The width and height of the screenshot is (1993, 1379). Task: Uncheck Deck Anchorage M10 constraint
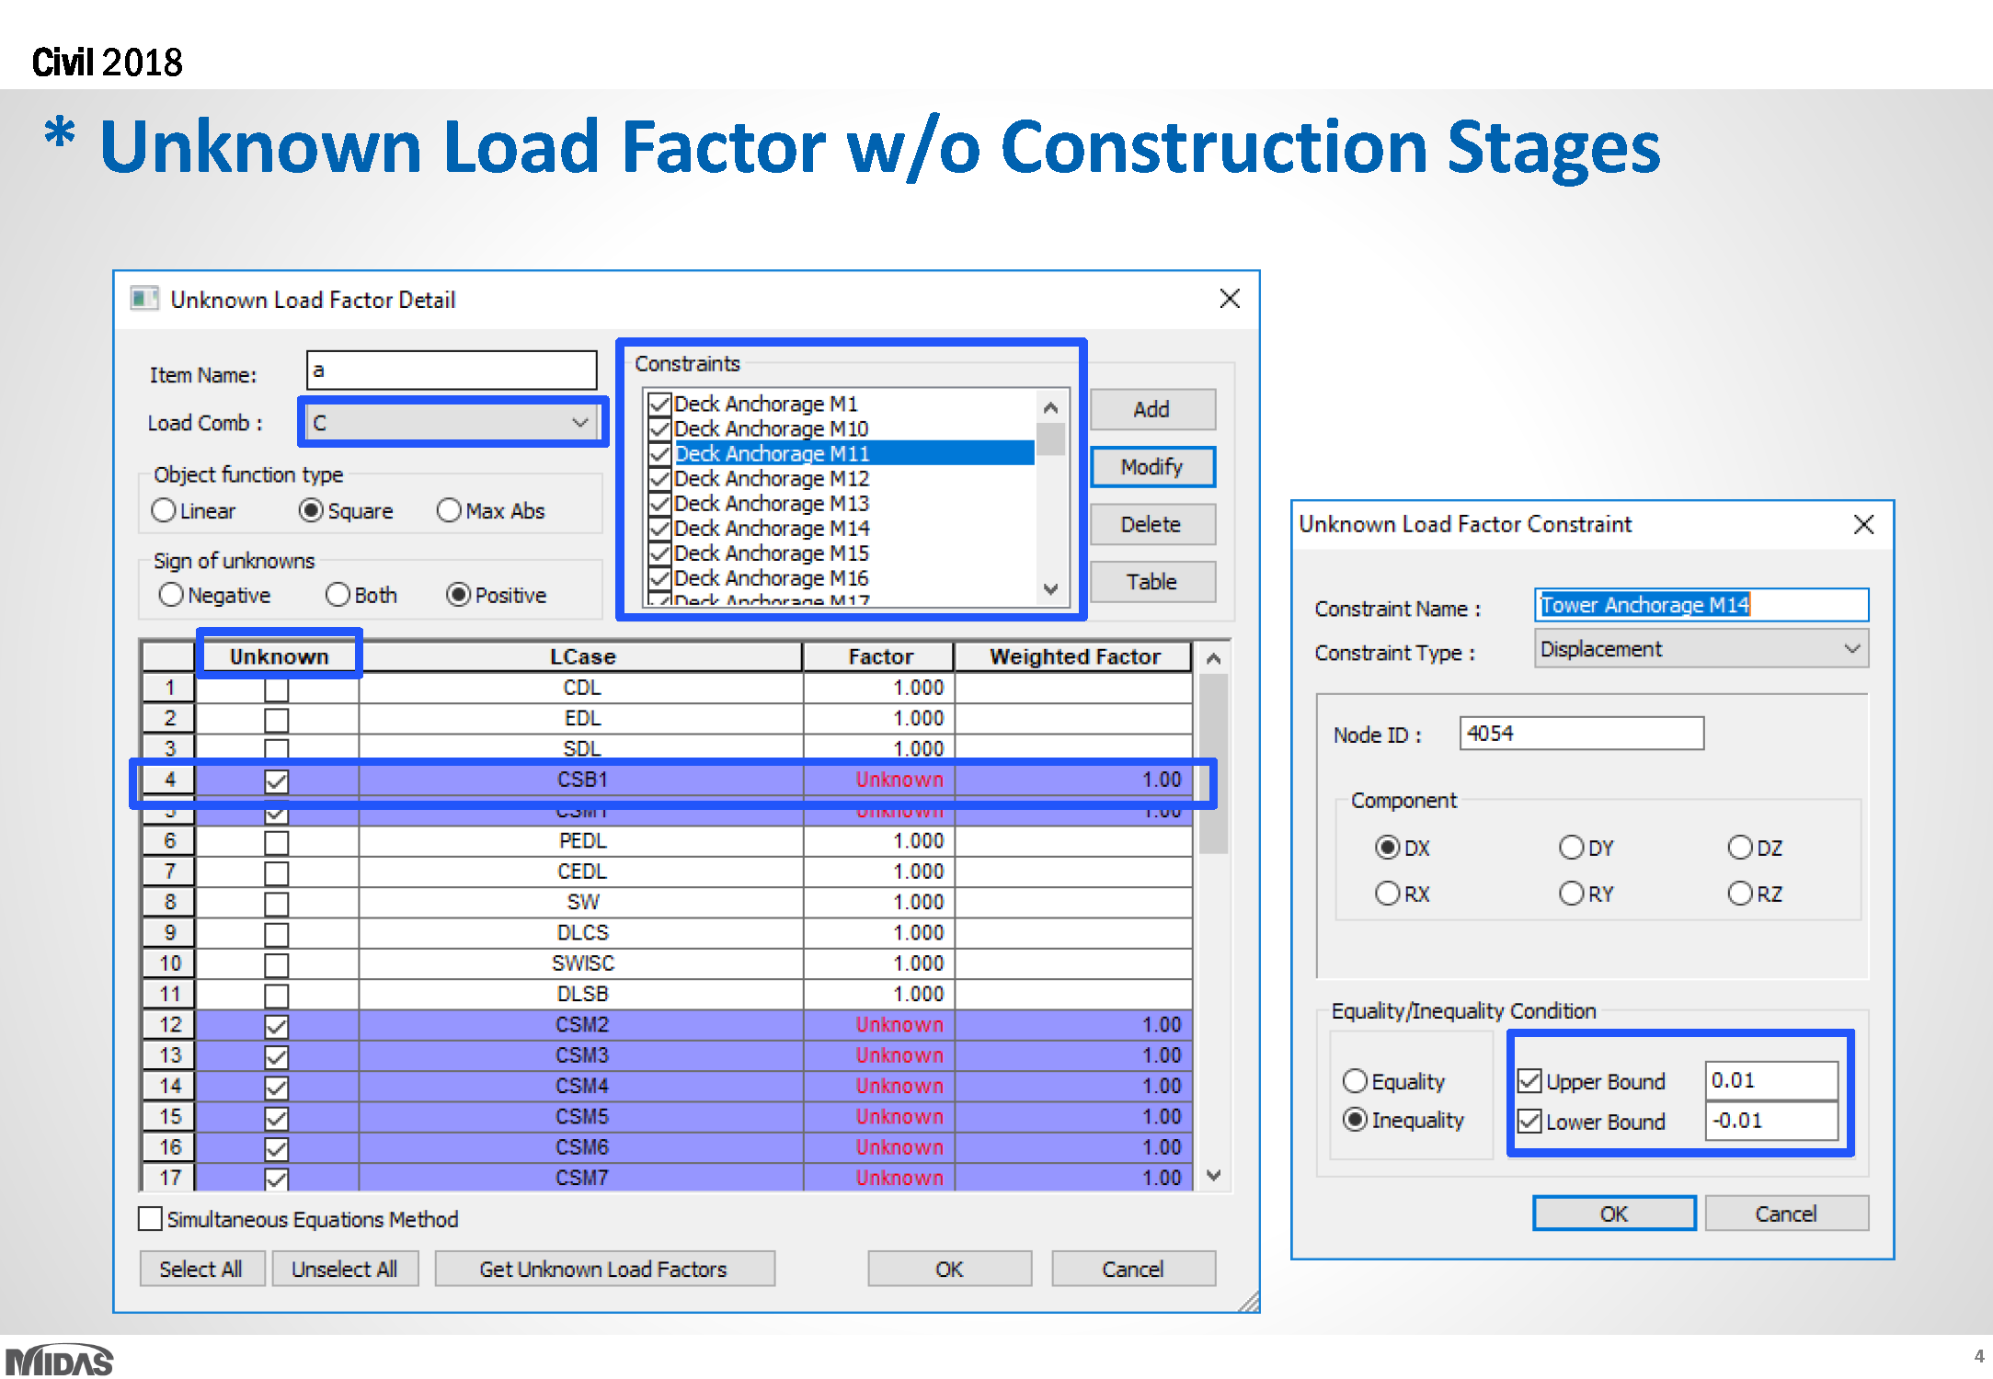[x=659, y=428]
